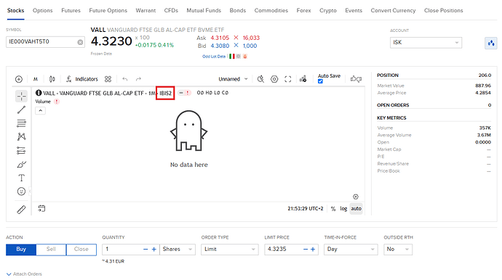Toggle log scale on chart
Viewport: 502px width, 280px height.
click(x=343, y=208)
